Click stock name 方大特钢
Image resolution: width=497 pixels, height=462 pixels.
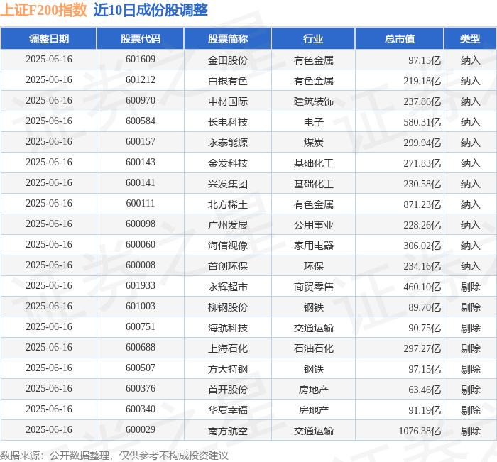pos(228,369)
